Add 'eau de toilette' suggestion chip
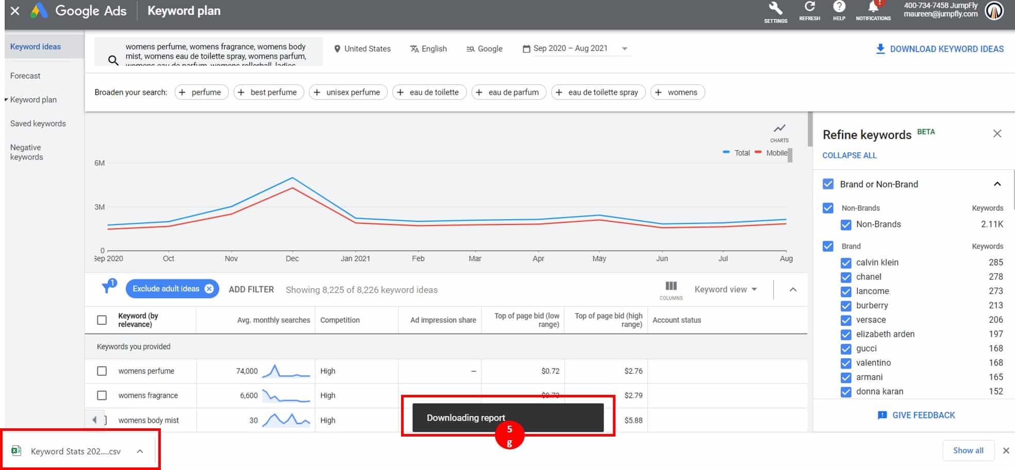The height and width of the screenshot is (470, 1015). coord(429,92)
